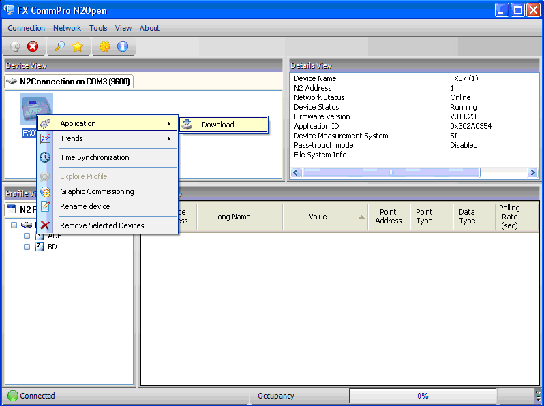The image size is (544, 406).
Task: Click the Application gears icon
Action: pyautogui.click(x=45, y=123)
